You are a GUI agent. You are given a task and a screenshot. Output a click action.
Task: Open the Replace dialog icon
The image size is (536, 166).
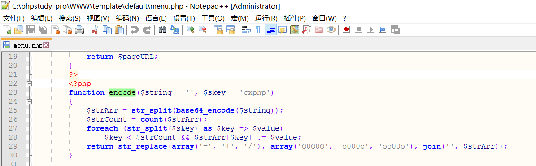(x=174, y=30)
